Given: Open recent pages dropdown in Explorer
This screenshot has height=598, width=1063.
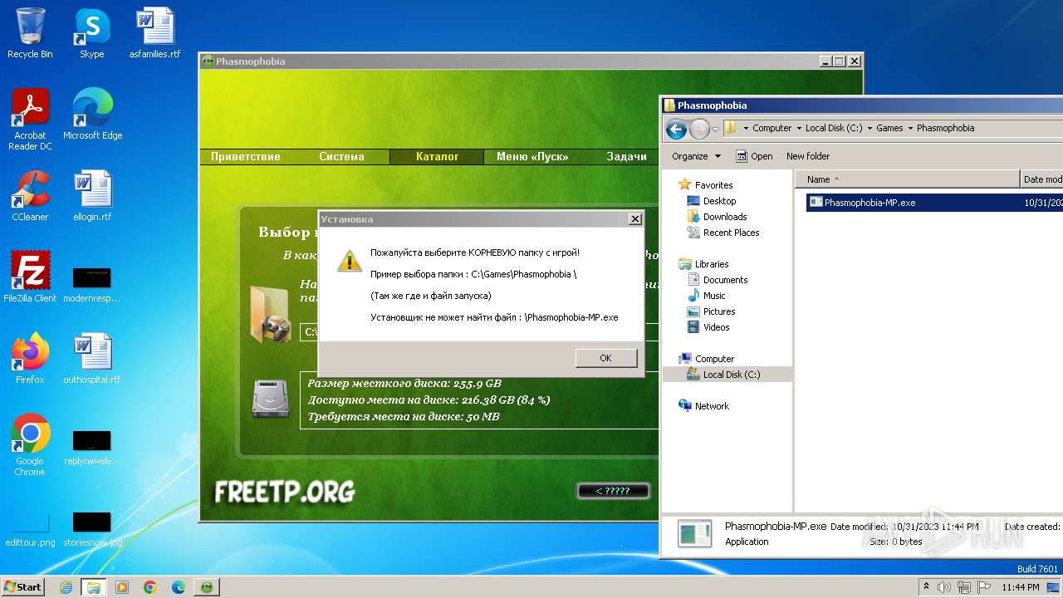Looking at the screenshot, I should [x=715, y=130].
